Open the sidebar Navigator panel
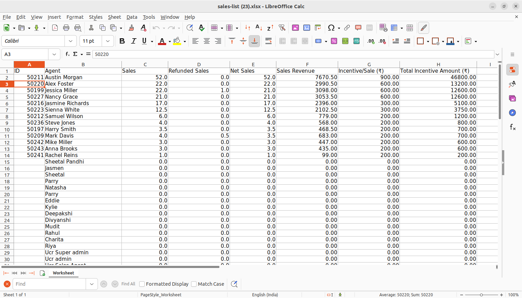 (x=512, y=113)
